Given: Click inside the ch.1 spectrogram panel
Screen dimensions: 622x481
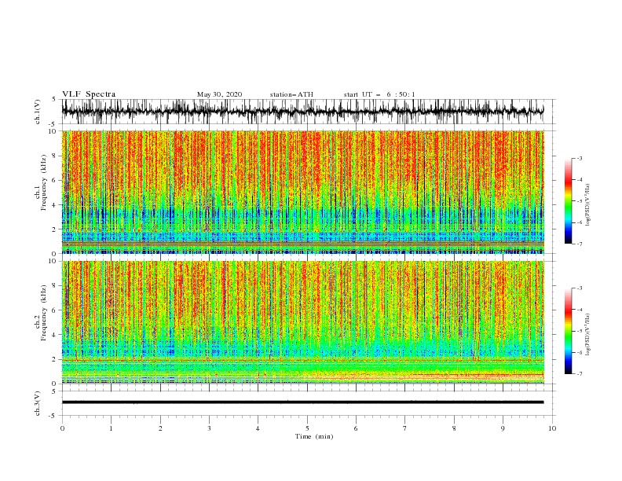Looking at the screenshot, I should [x=302, y=192].
